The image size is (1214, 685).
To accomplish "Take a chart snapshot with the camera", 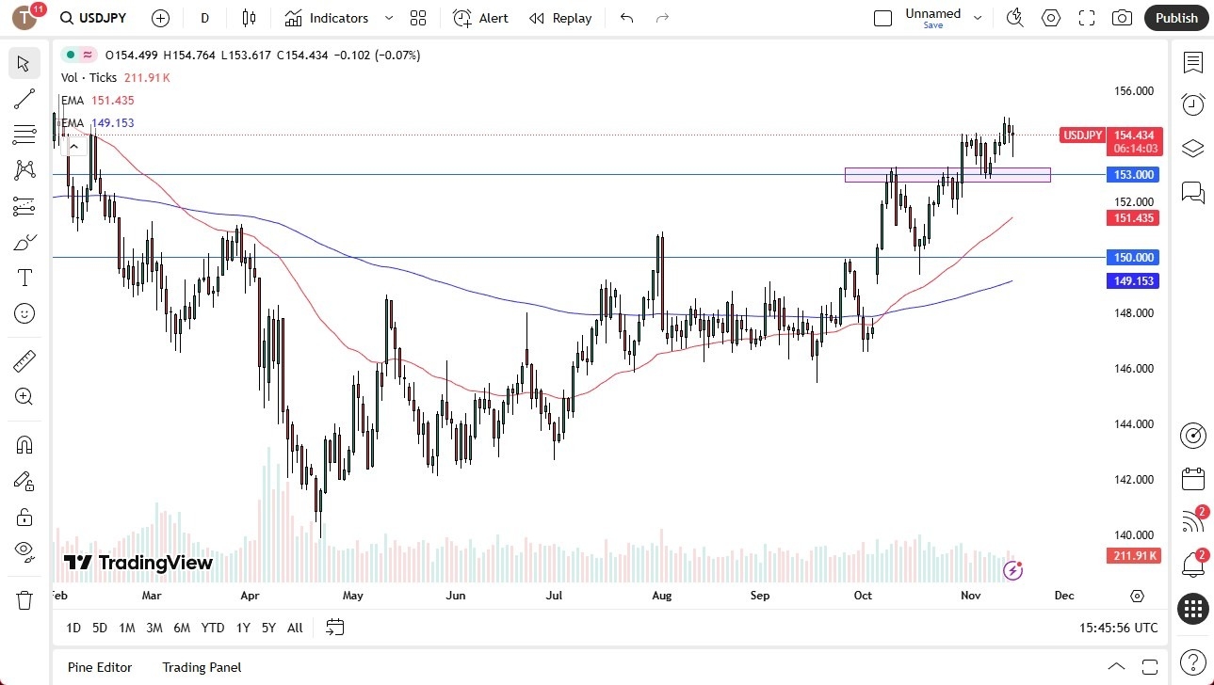I will (x=1121, y=17).
